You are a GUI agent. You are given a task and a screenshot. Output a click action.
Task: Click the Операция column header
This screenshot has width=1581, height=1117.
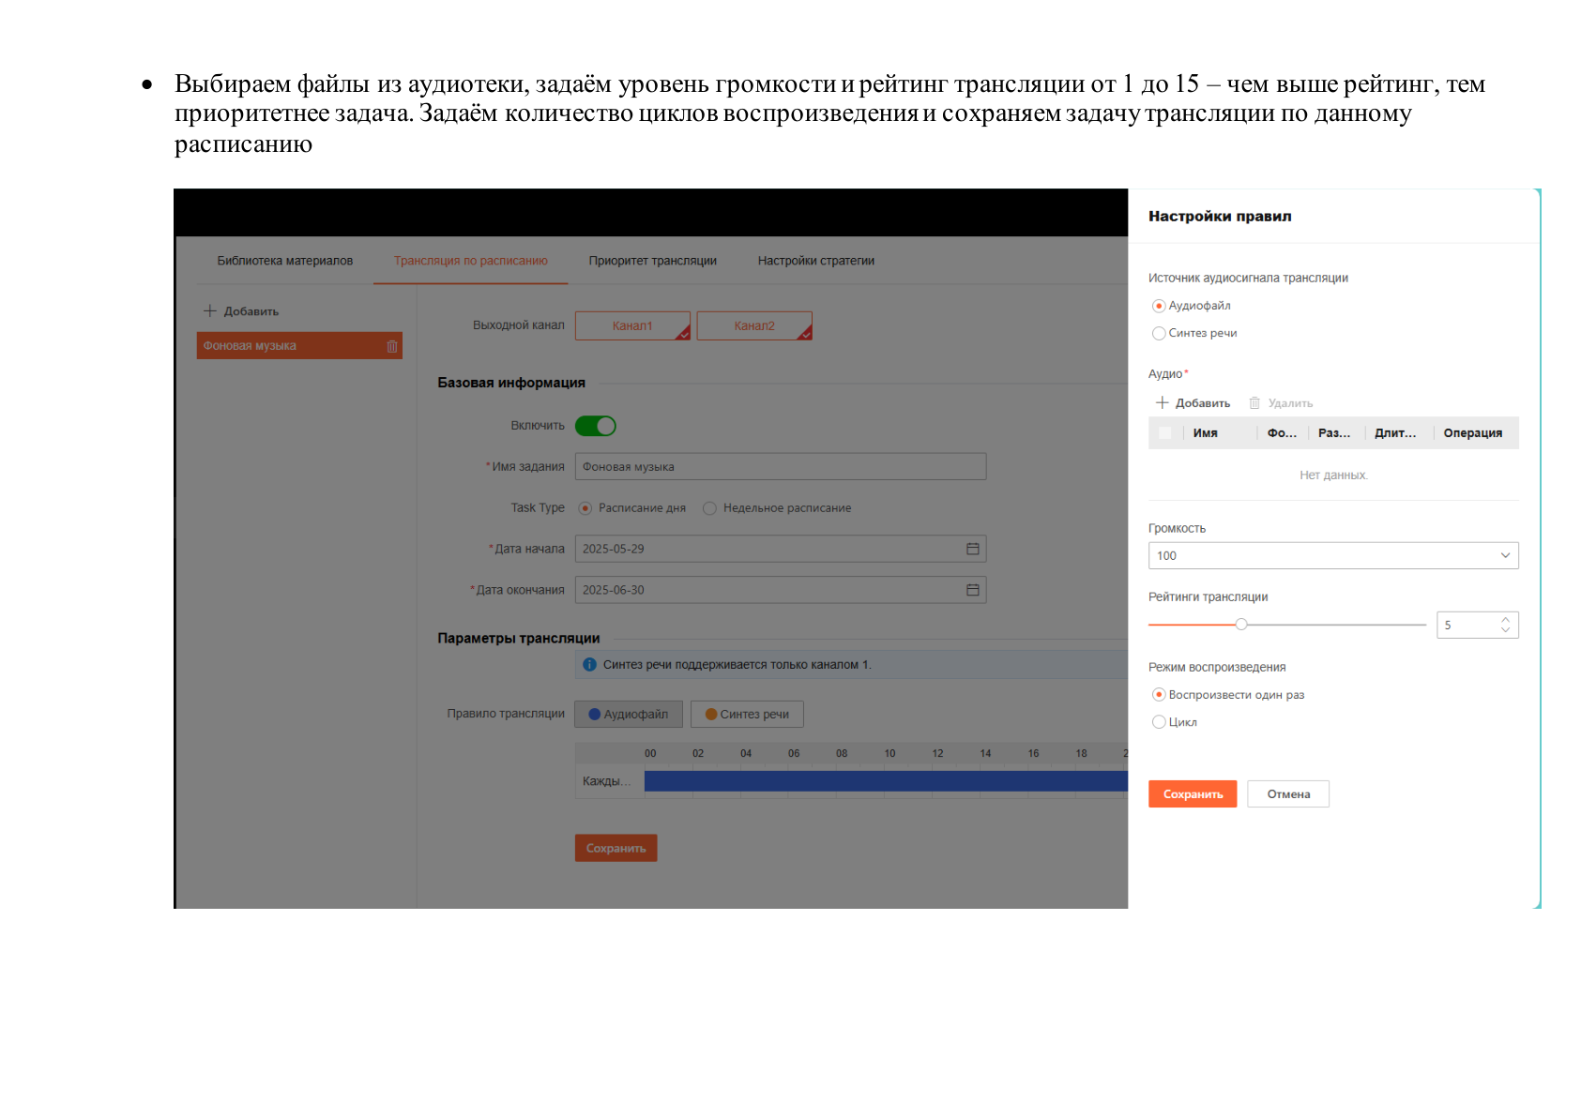1472,433
